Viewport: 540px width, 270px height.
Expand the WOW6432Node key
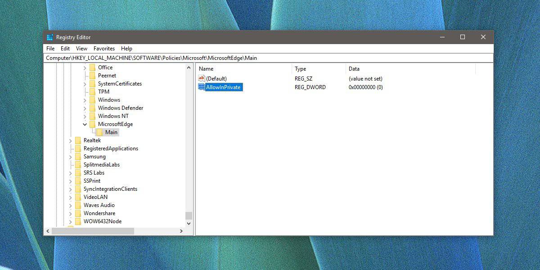tap(71, 221)
